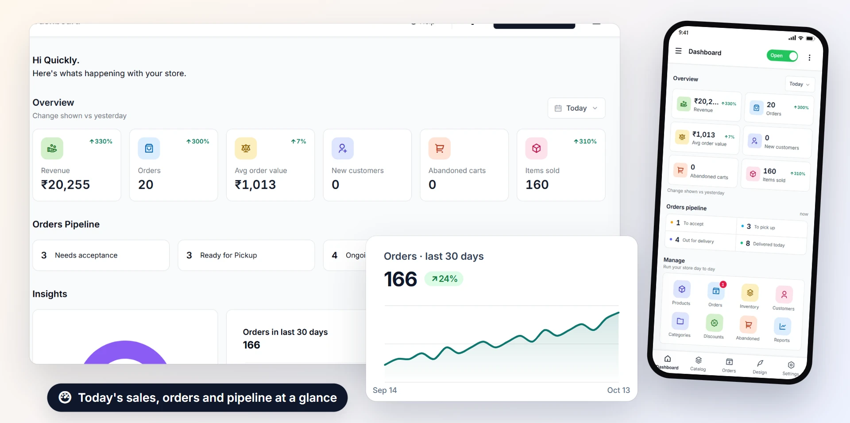
Task: Open the Needs acceptance pipeline card
Action: [x=101, y=256]
